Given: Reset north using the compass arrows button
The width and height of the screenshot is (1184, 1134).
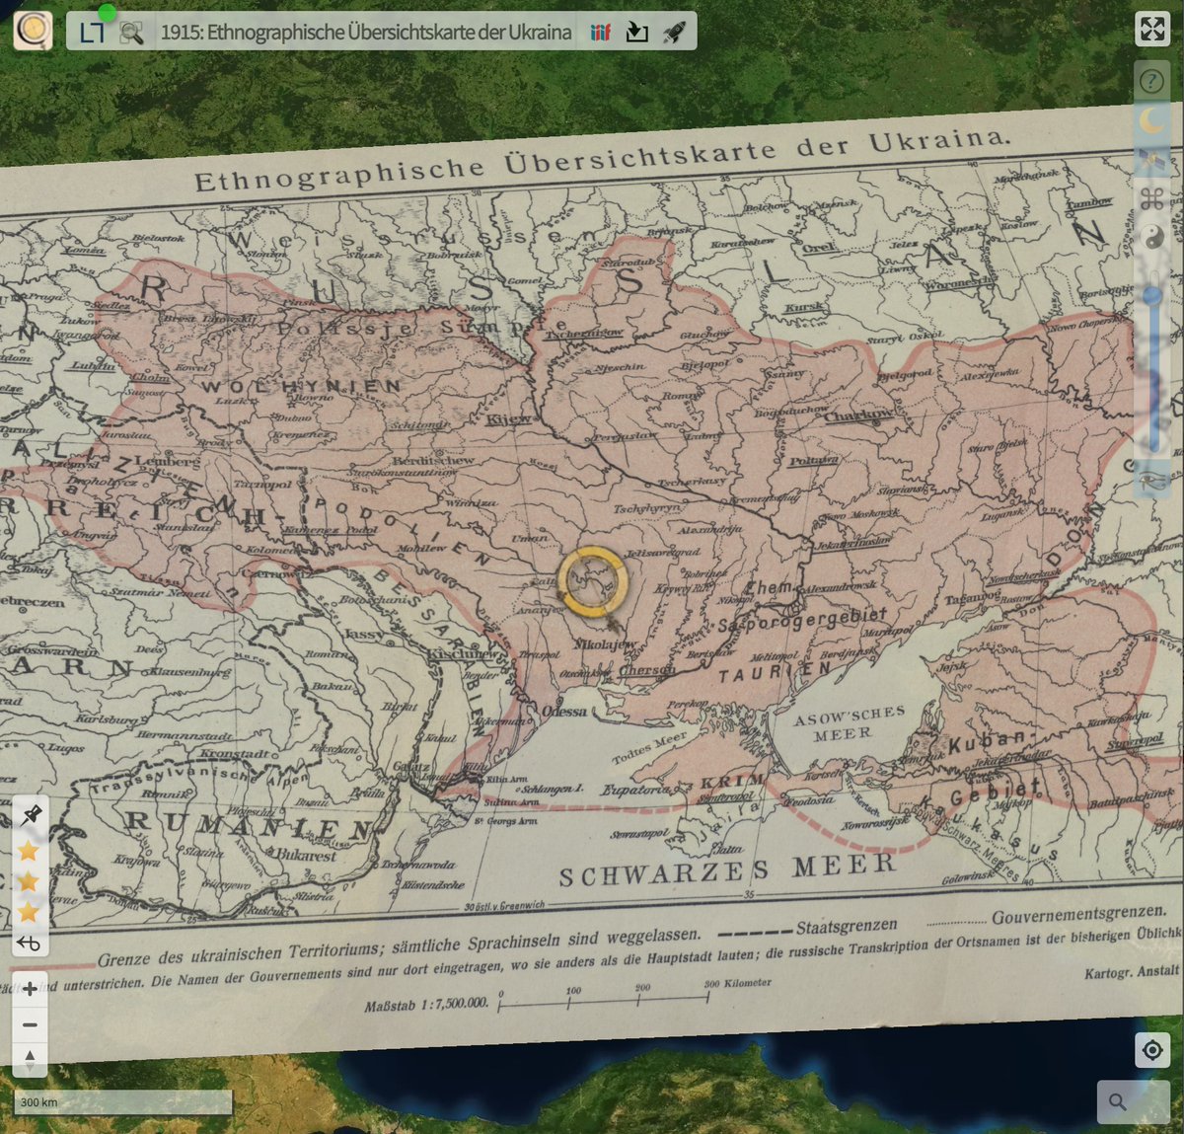Looking at the screenshot, I should 30,1060.
